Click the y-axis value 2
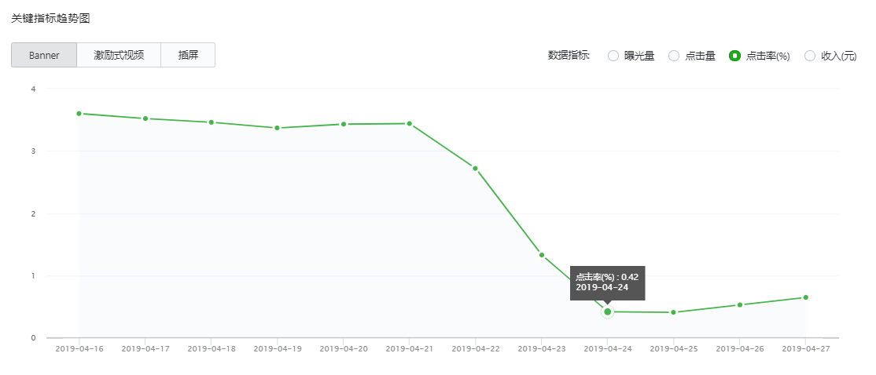The width and height of the screenshot is (876, 375). pyautogui.click(x=34, y=213)
